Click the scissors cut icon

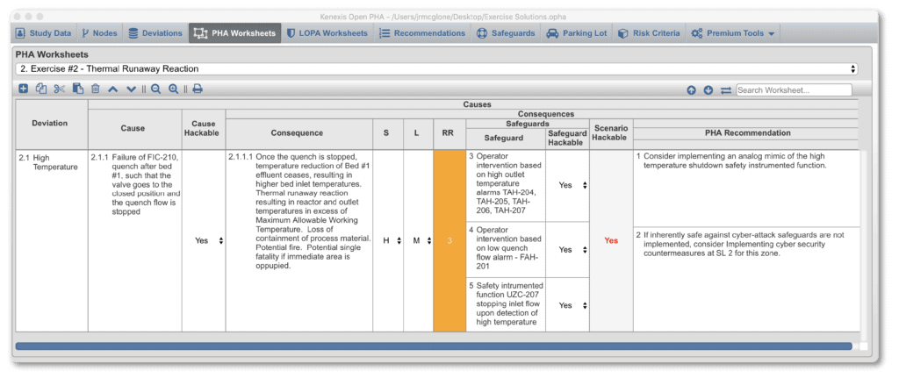pos(59,89)
